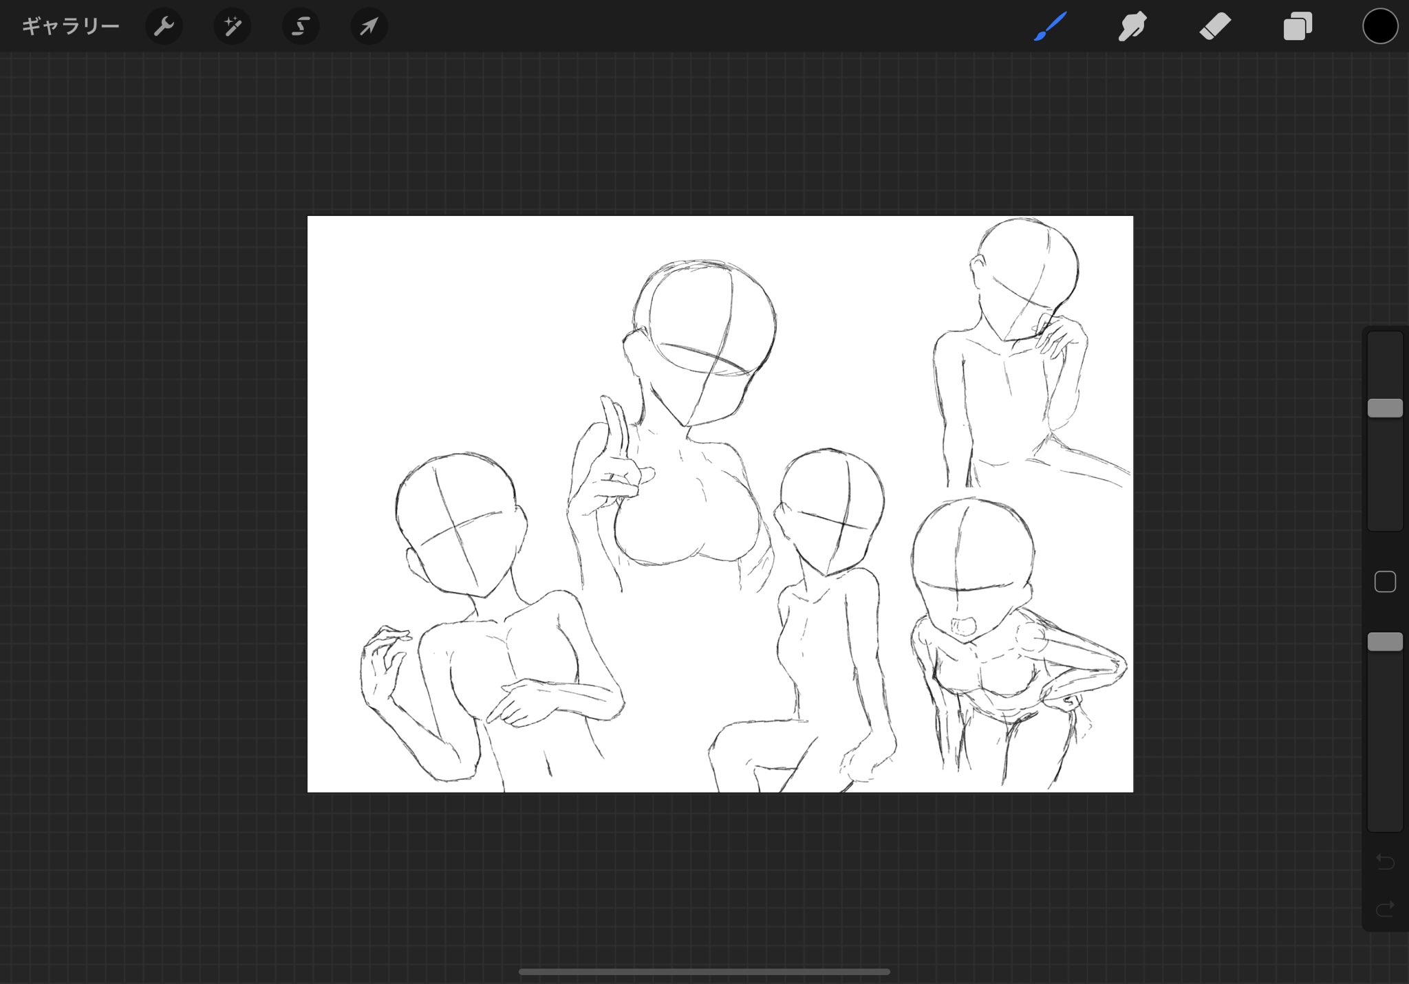The height and width of the screenshot is (984, 1409).
Task: Open the ギャラリー gallery view
Action: click(x=70, y=27)
